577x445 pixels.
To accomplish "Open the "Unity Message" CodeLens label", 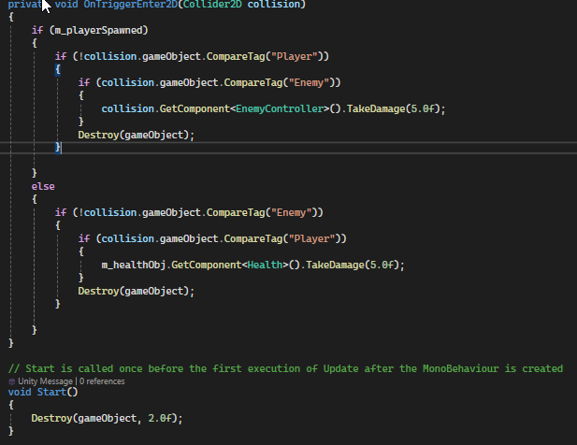I will 45,381.
